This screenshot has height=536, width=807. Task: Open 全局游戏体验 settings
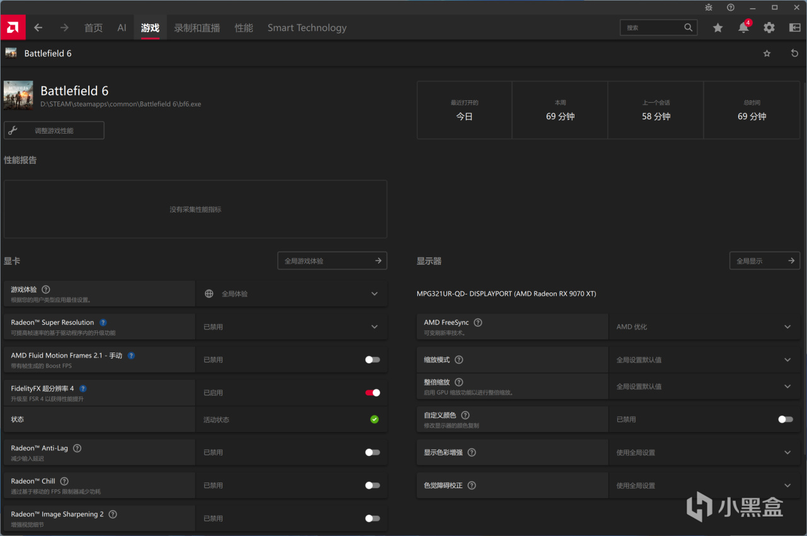coord(332,260)
